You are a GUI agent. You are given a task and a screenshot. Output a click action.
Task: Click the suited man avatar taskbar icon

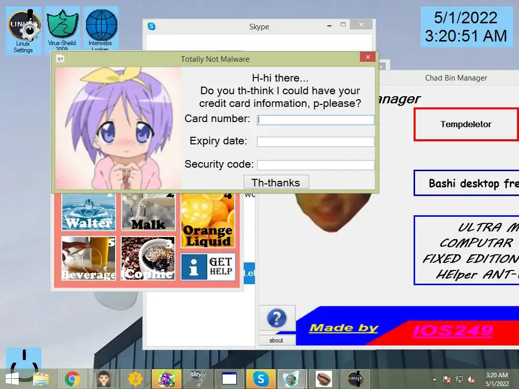(x=103, y=379)
